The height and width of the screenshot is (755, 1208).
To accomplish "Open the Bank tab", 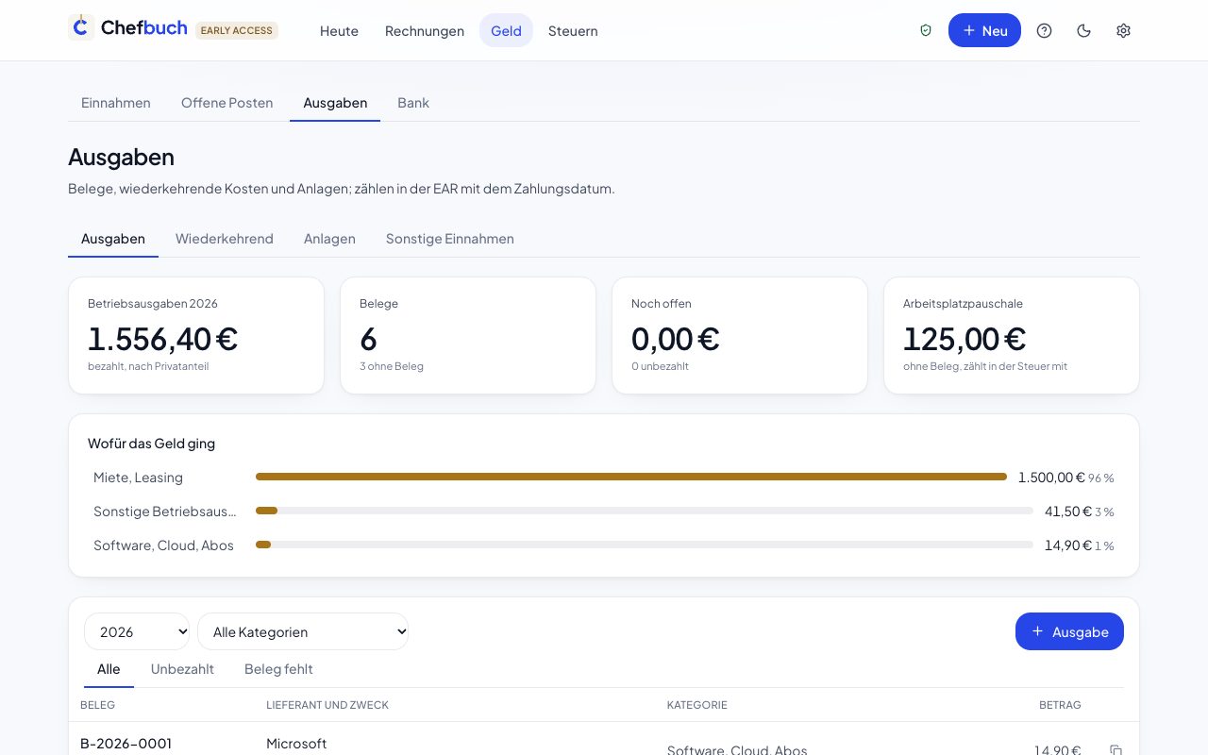I will pyautogui.click(x=413, y=103).
